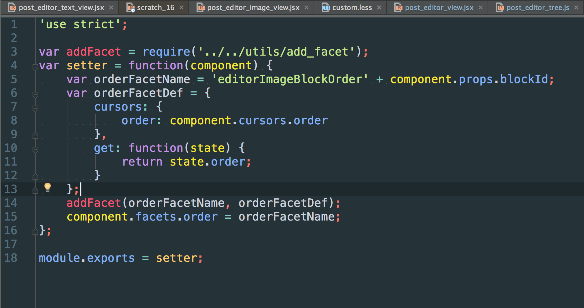
Task: Click the return keyword on line 11
Action: (142, 162)
